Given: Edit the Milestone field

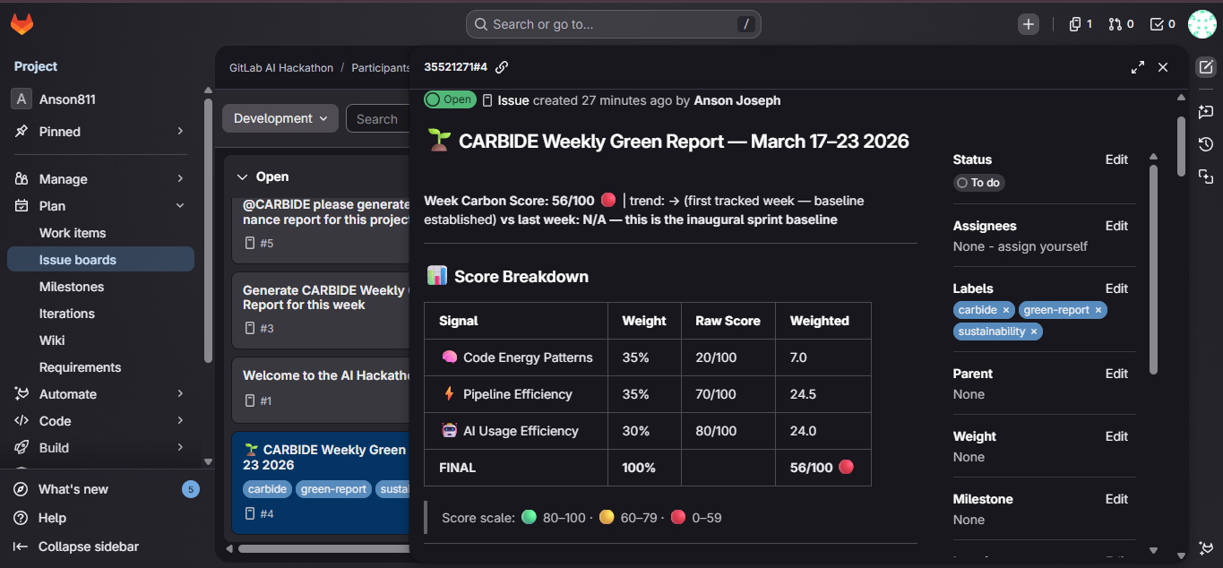Looking at the screenshot, I should click(x=1116, y=499).
